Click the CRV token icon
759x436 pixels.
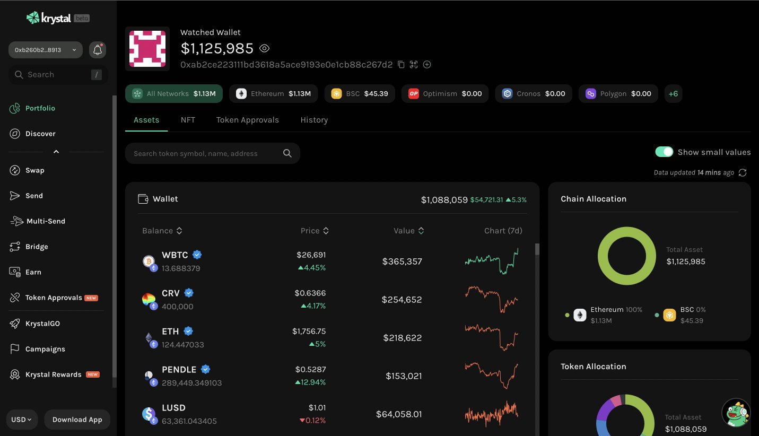[x=149, y=299]
